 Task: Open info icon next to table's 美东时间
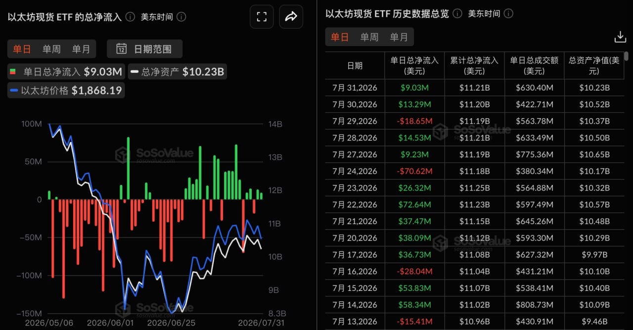(x=508, y=13)
